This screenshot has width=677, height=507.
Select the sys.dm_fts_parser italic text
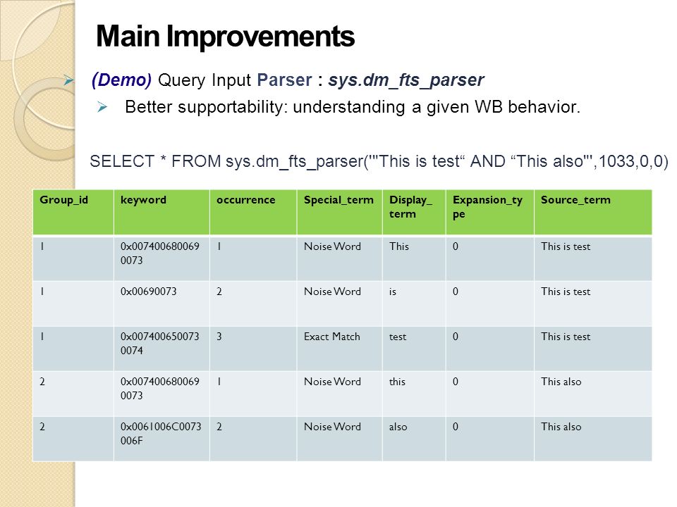405,80
